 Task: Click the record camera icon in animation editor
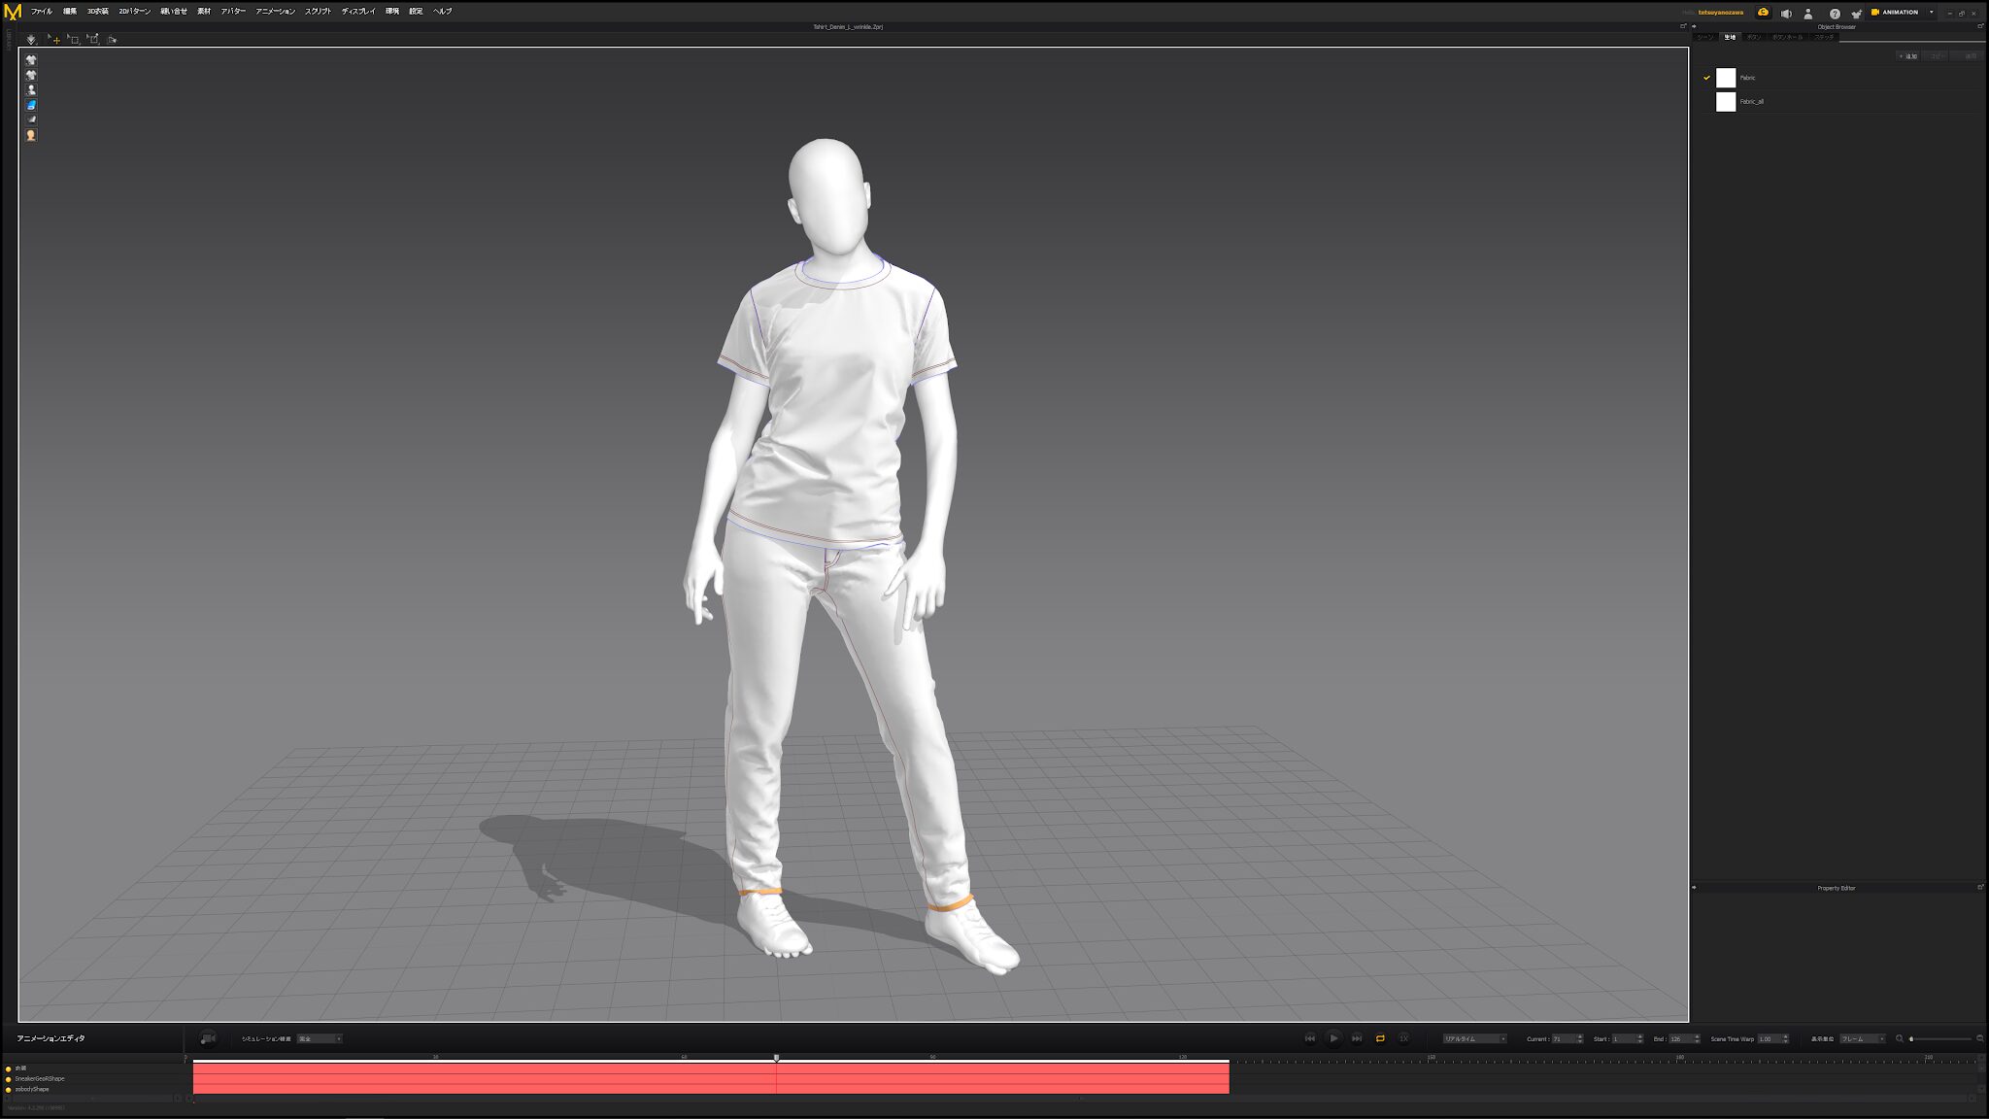(207, 1038)
